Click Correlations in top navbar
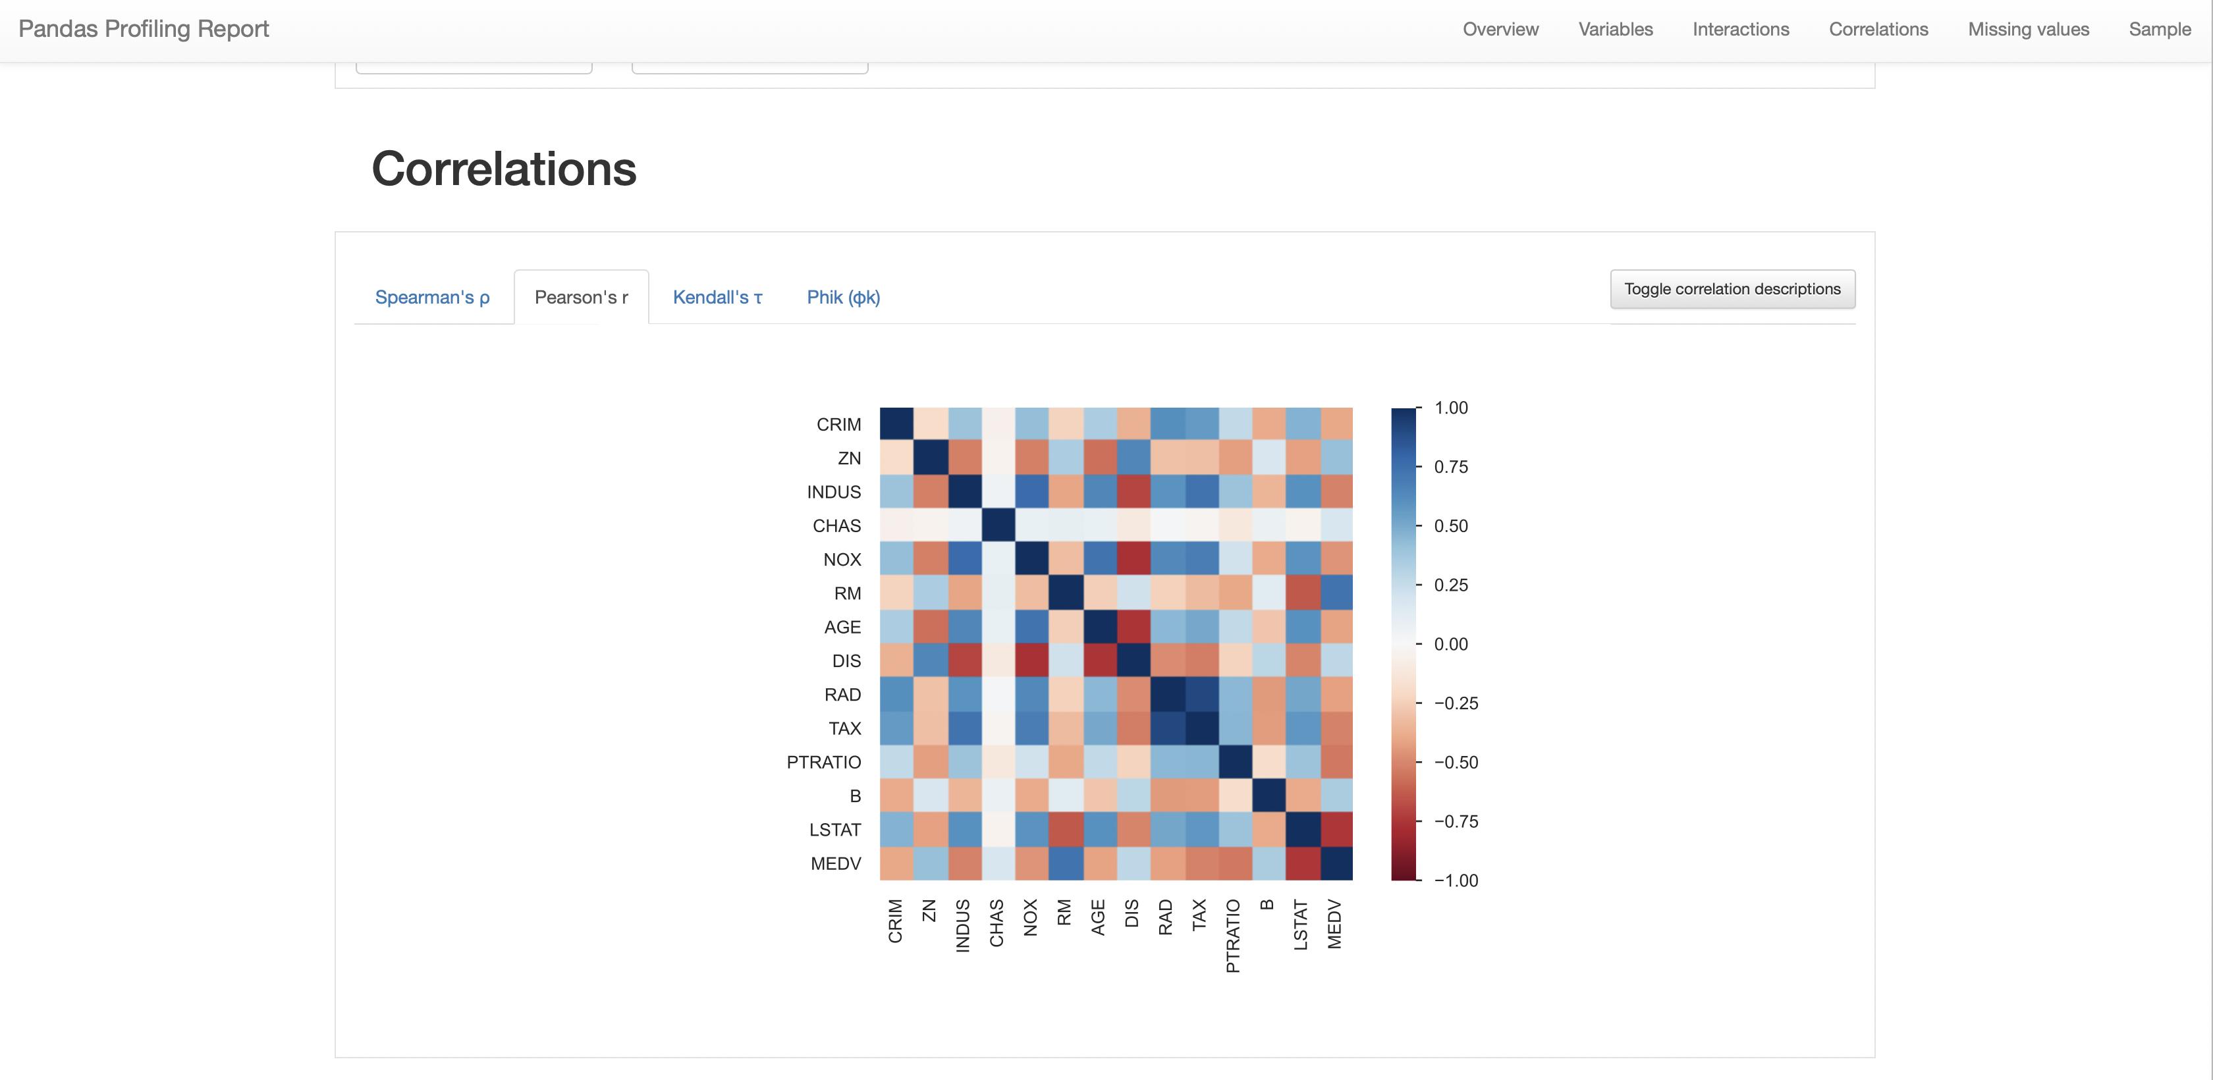The height and width of the screenshot is (1080, 2213). [1878, 29]
